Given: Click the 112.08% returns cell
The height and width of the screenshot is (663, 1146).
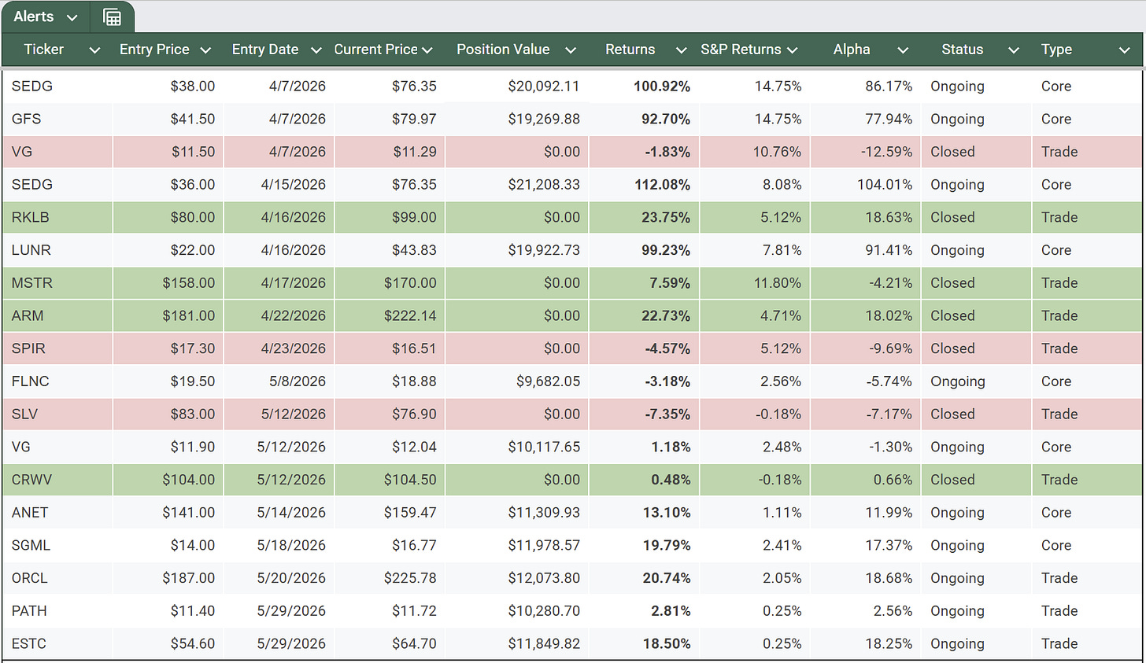Looking at the screenshot, I should tap(644, 185).
